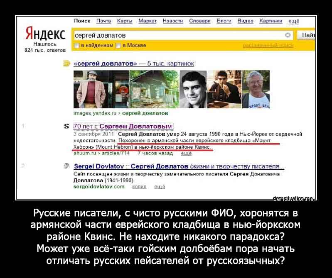Expand the ещё services dropdown
The width and height of the screenshot is (332, 278).
click(294, 21)
